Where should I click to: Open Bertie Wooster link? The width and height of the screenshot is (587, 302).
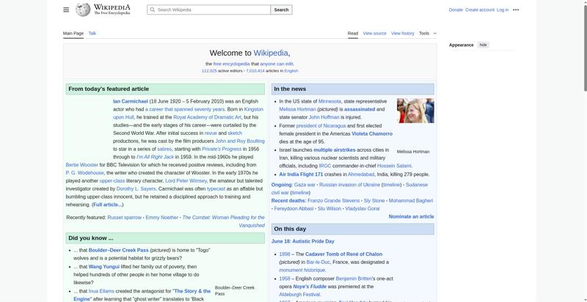[81, 165]
